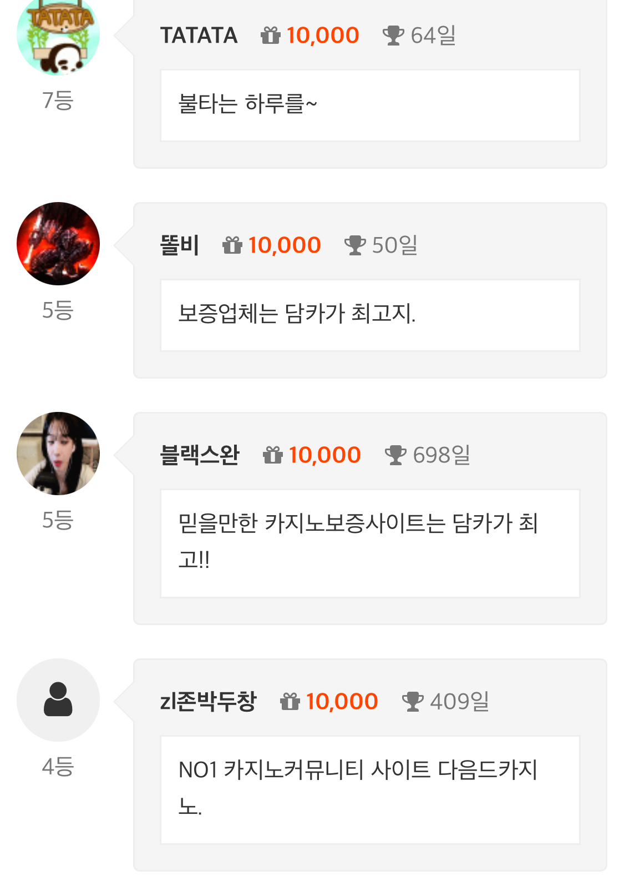624x891 pixels.
Task: Click 블랙스완's 10,000 points amount
Action: (325, 455)
